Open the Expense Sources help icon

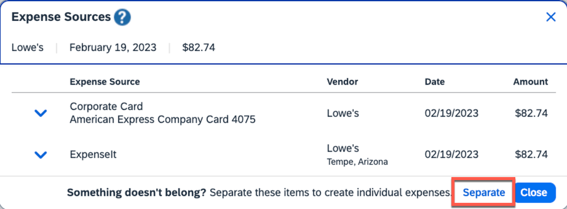pos(122,17)
